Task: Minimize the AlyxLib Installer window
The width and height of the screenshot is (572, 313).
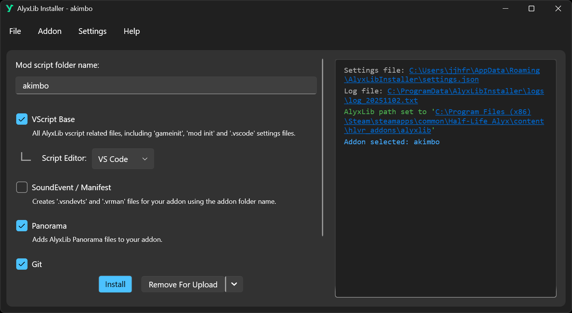Action: (505, 8)
